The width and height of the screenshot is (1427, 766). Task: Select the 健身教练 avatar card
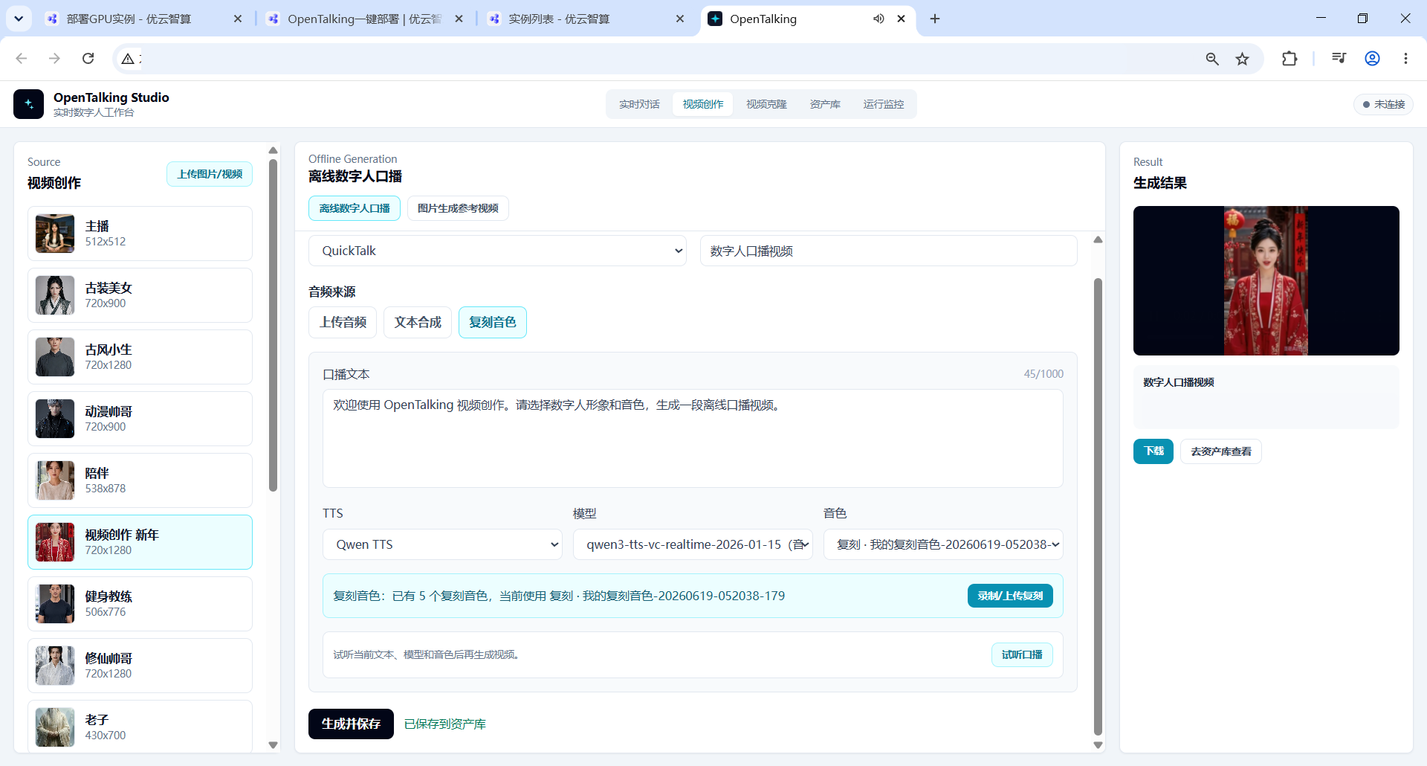point(140,604)
